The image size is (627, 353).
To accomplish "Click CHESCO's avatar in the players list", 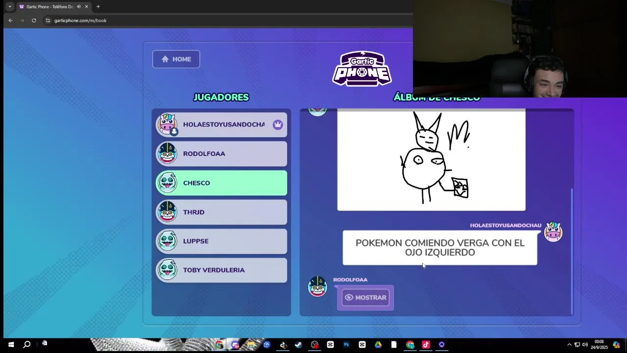I will tap(168, 183).
